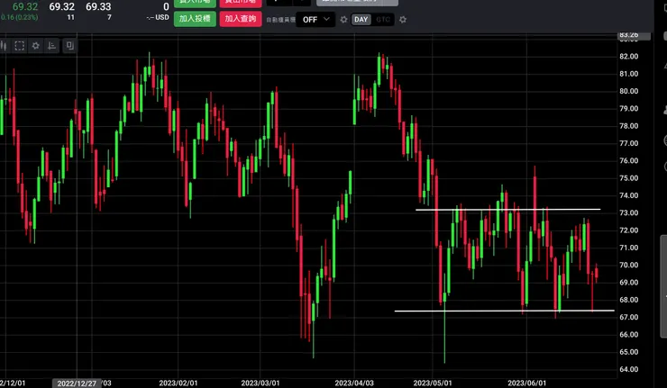Click the 2022/12/27 date tag

[77, 383]
